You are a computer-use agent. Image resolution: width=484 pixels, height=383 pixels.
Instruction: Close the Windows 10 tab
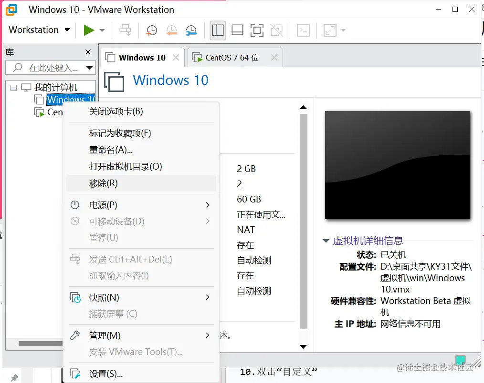click(x=176, y=57)
